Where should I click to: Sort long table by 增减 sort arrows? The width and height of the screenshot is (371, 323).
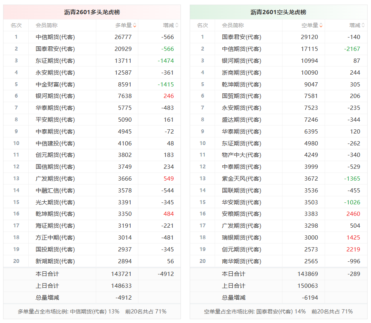pyautogui.click(x=177, y=25)
